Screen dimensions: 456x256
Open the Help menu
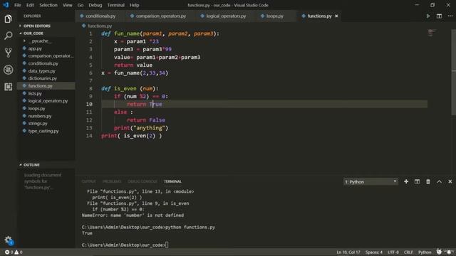pyautogui.click(x=134, y=5)
